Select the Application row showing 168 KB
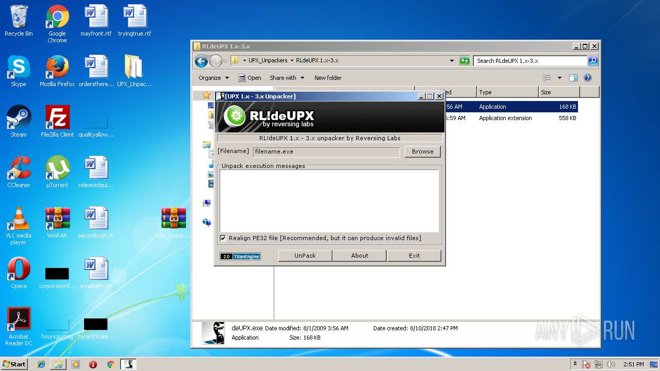This screenshot has width=660, height=371. point(510,107)
